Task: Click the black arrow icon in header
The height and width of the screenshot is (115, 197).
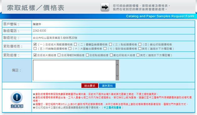Action: coord(105,7)
